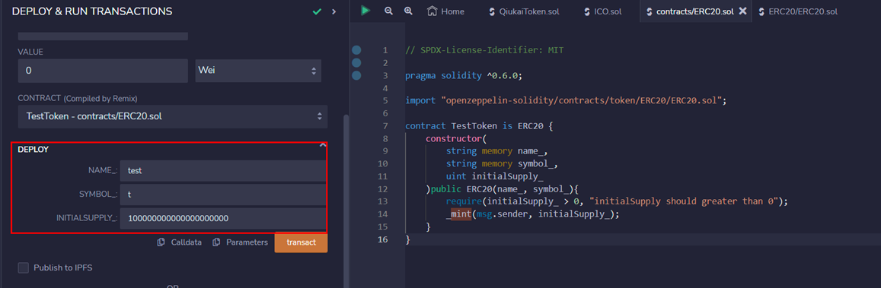Close the contracts/ERC20.sol tab
The image size is (881, 288).
[742, 11]
